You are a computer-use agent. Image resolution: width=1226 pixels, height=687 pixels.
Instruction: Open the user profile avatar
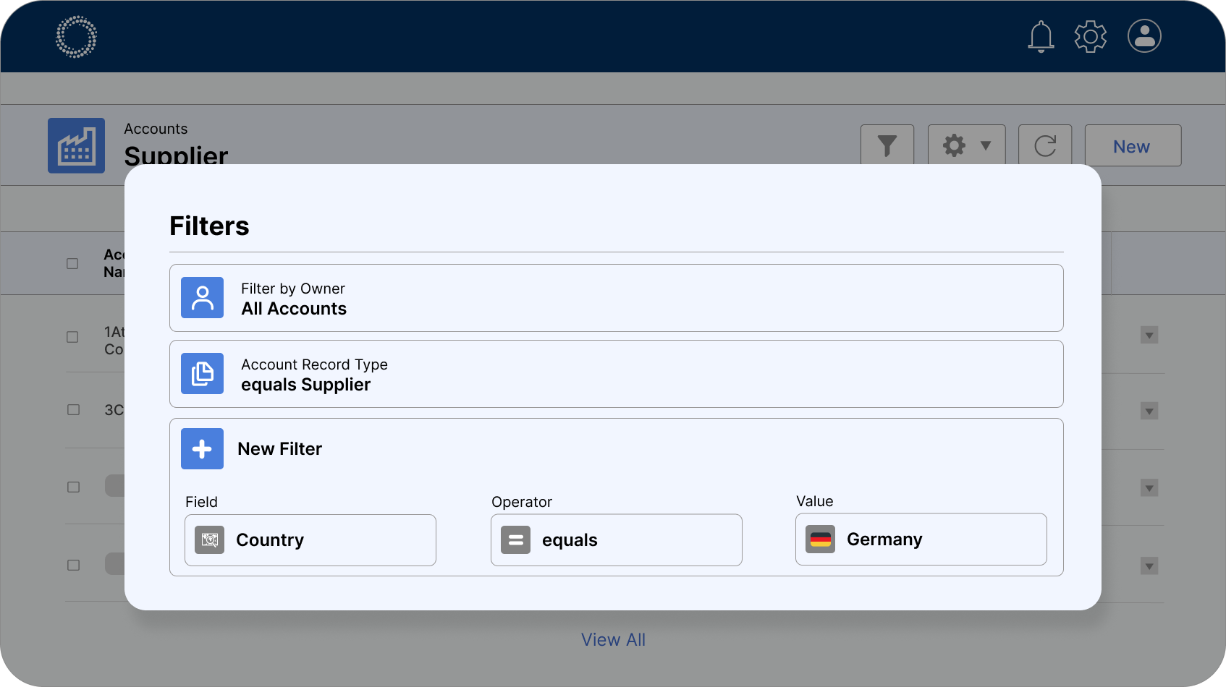pyautogui.click(x=1144, y=36)
